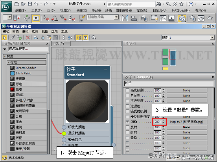Click the 按名称搜索 search field
The height and width of the screenshot is (162, 217).
coord(28,49)
